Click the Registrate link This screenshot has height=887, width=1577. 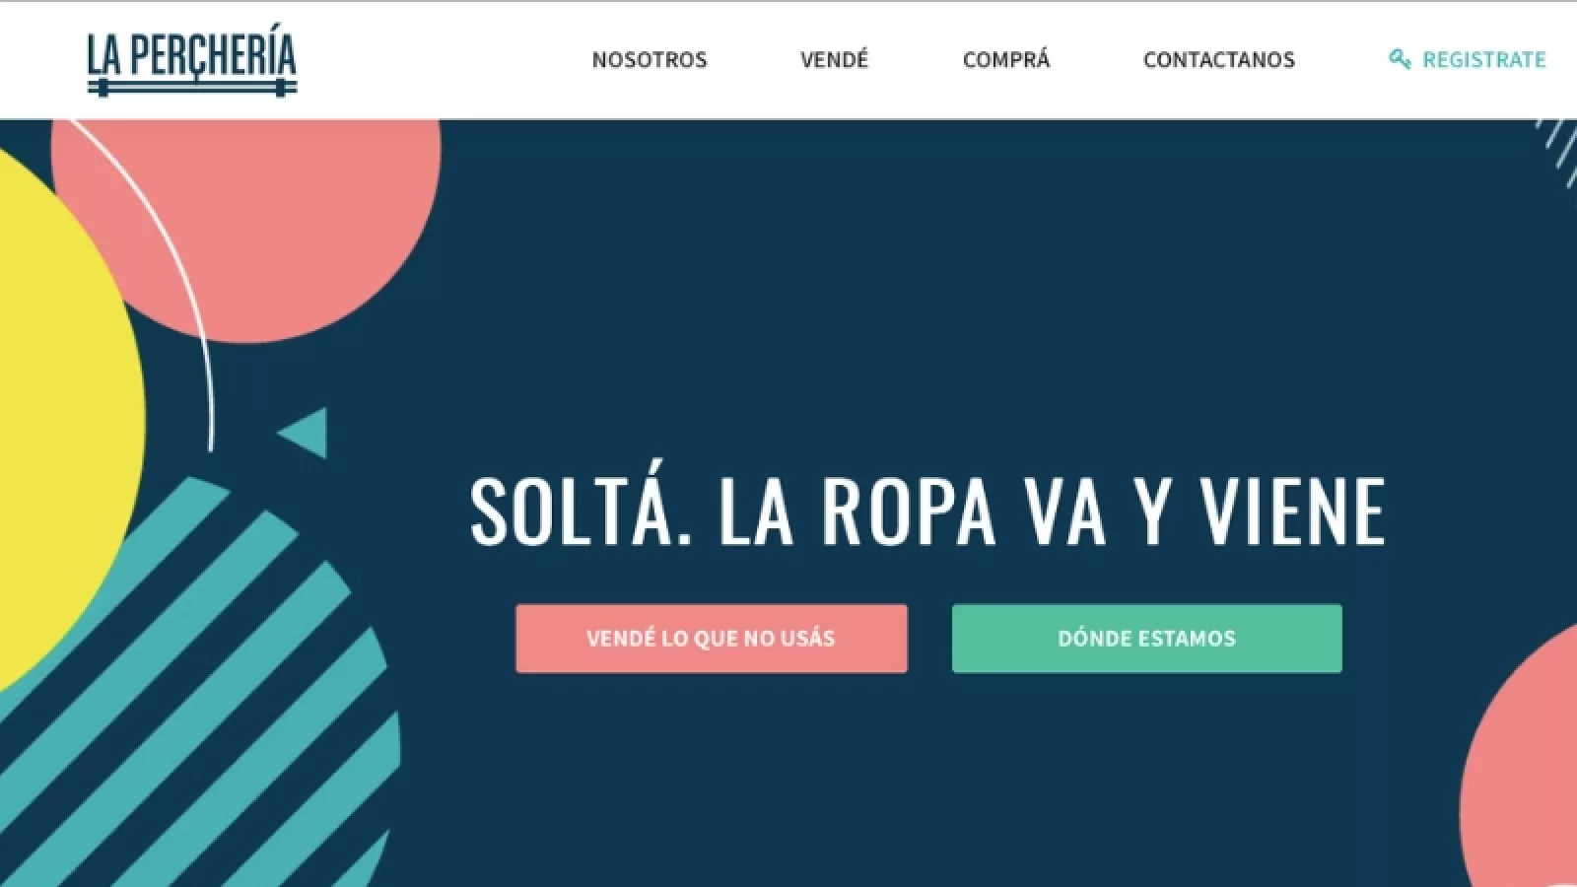click(x=1483, y=59)
